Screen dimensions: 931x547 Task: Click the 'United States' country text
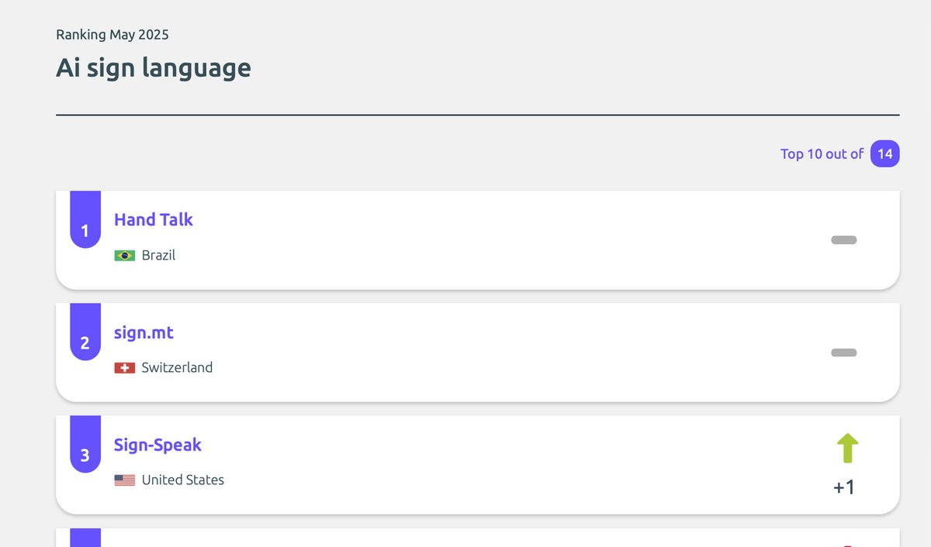click(183, 480)
